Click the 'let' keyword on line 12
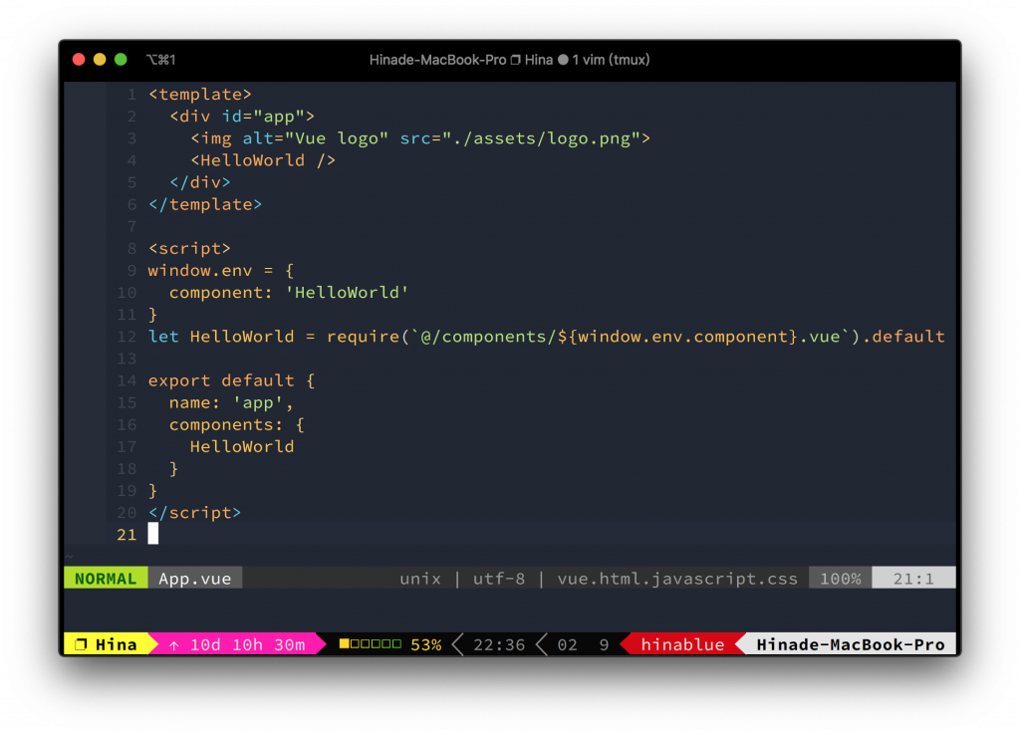 163,337
